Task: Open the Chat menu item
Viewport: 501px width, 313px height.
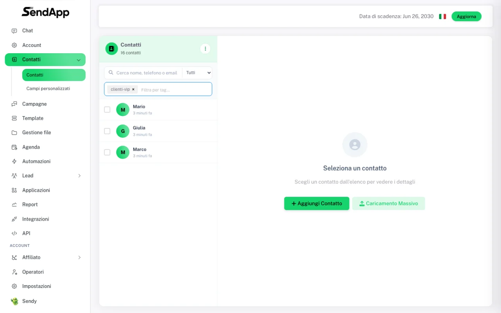Action: pyautogui.click(x=45, y=31)
